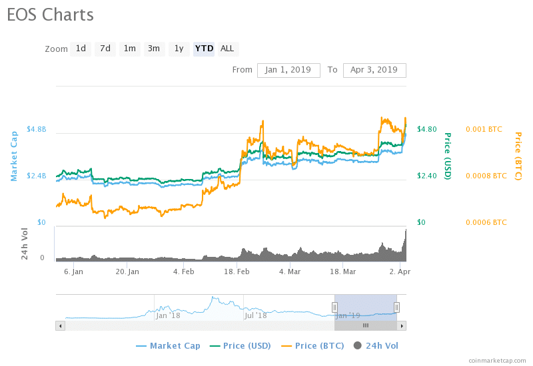Edit the From date Jan 1, 2019
Viewport: 533px width, 366px height.
pos(288,71)
